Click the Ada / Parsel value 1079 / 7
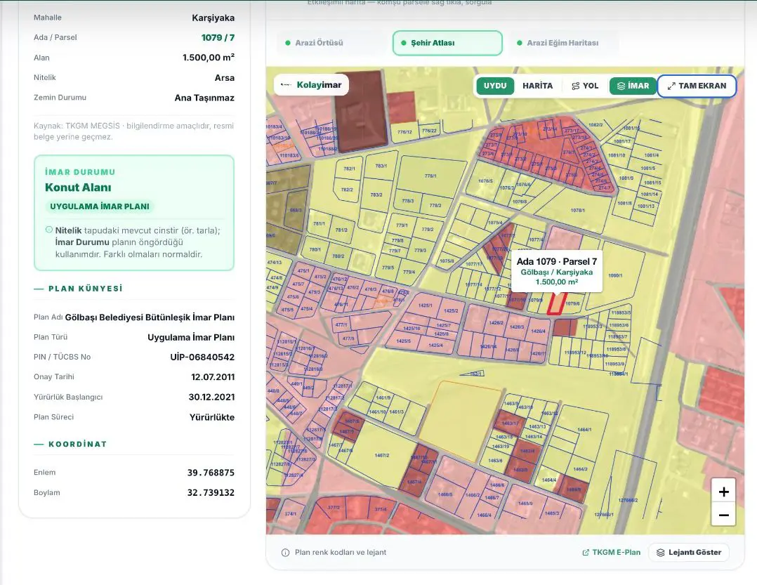This screenshot has width=757, height=585. (218, 38)
